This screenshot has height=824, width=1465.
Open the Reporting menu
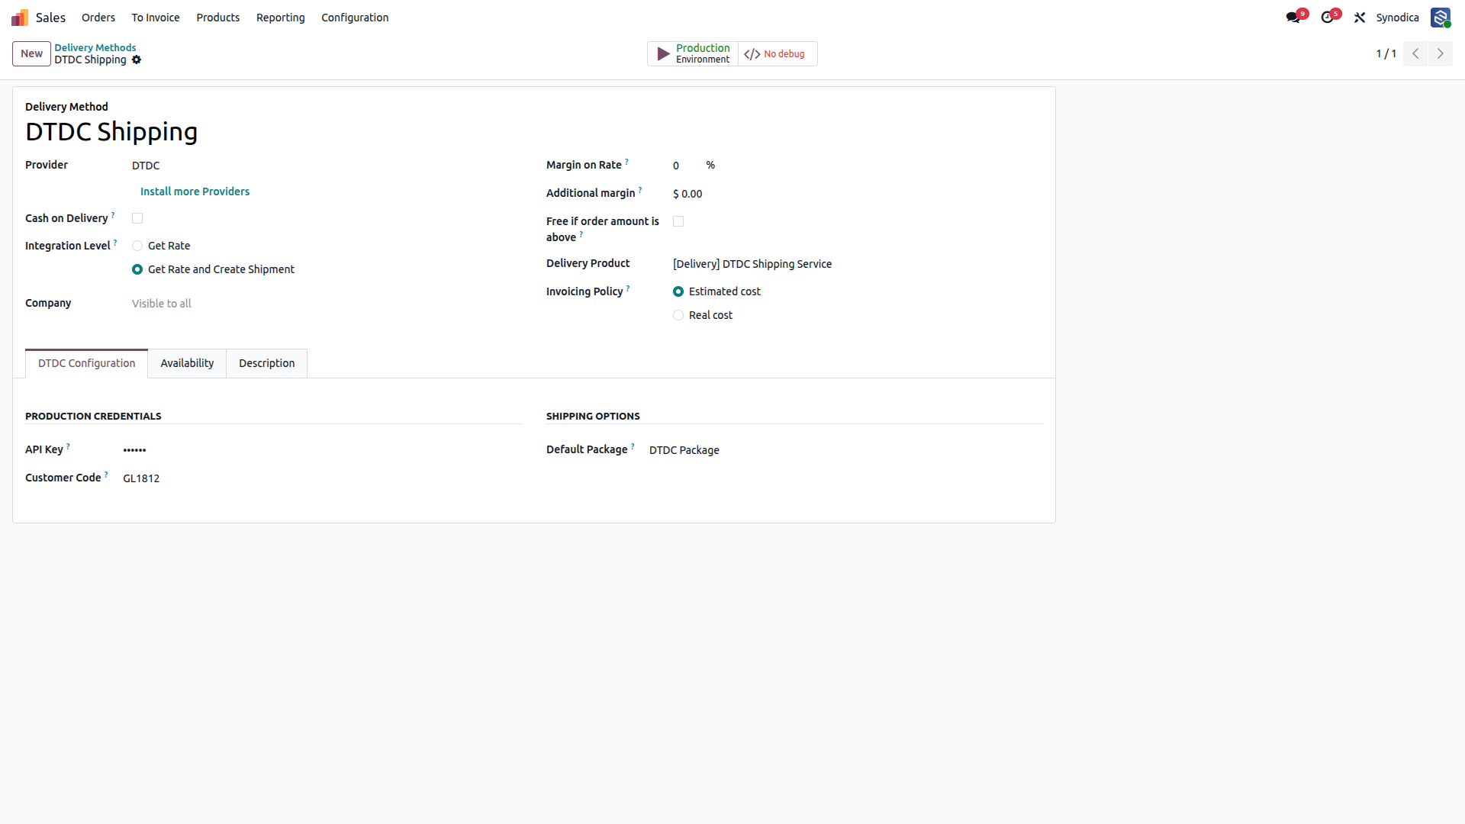pos(281,18)
